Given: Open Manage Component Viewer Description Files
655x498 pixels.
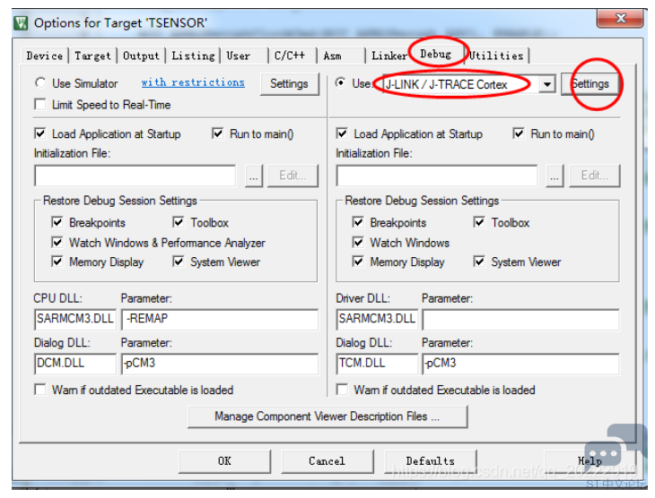Looking at the screenshot, I should click(327, 416).
